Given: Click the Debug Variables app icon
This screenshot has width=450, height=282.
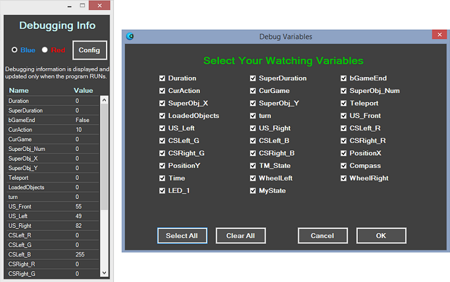Looking at the screenshot, I should coord(129,36).
